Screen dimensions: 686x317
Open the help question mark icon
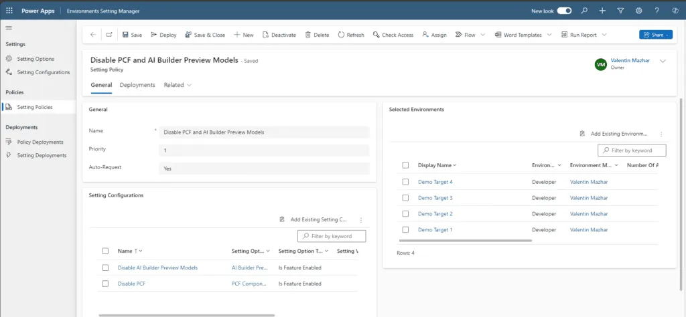click(657, 11)
